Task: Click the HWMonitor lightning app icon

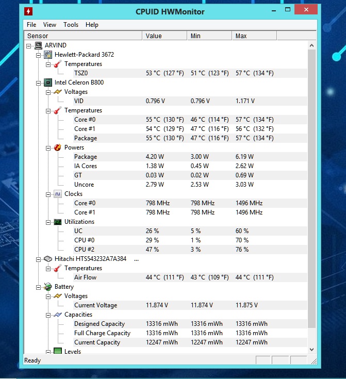Action: coord(28,11)
